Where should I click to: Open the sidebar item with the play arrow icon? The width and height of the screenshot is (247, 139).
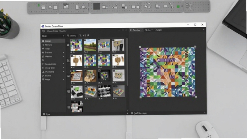pos(53,76)
